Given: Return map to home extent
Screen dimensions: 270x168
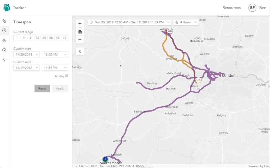Looking at the screenshot, I should click(x=80, y=32).
